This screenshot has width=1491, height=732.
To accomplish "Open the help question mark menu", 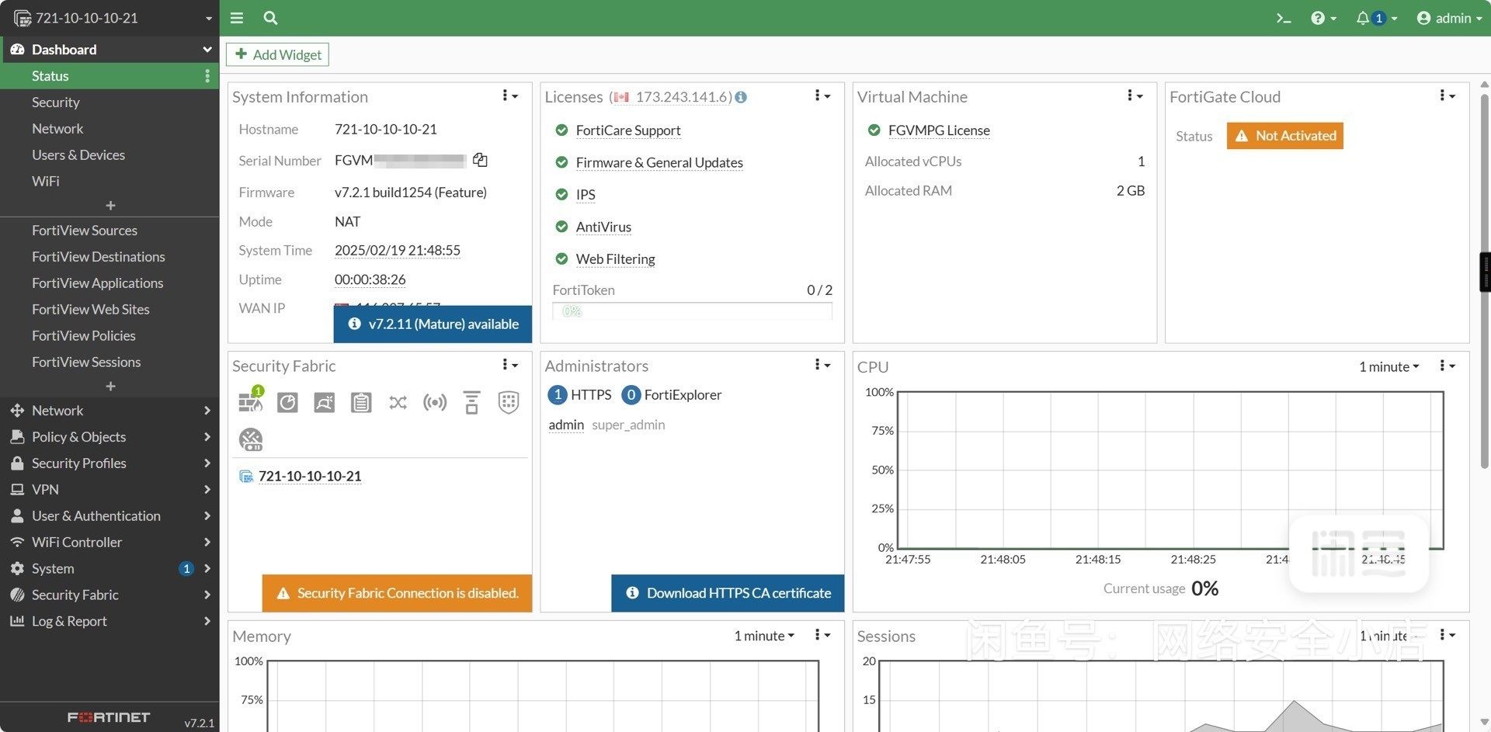I will point(1322,18).
